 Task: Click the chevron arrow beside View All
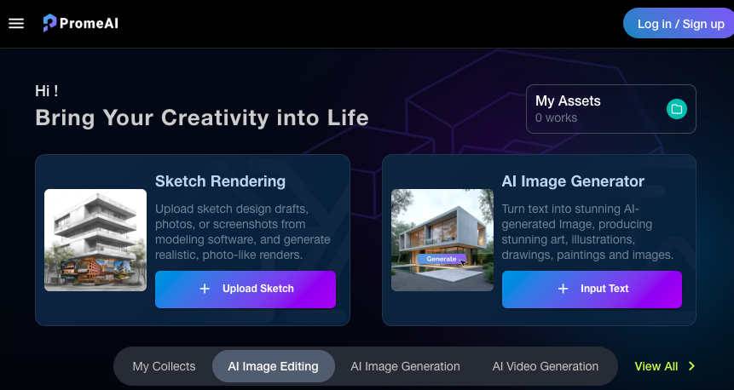click(x=692, y=366)
